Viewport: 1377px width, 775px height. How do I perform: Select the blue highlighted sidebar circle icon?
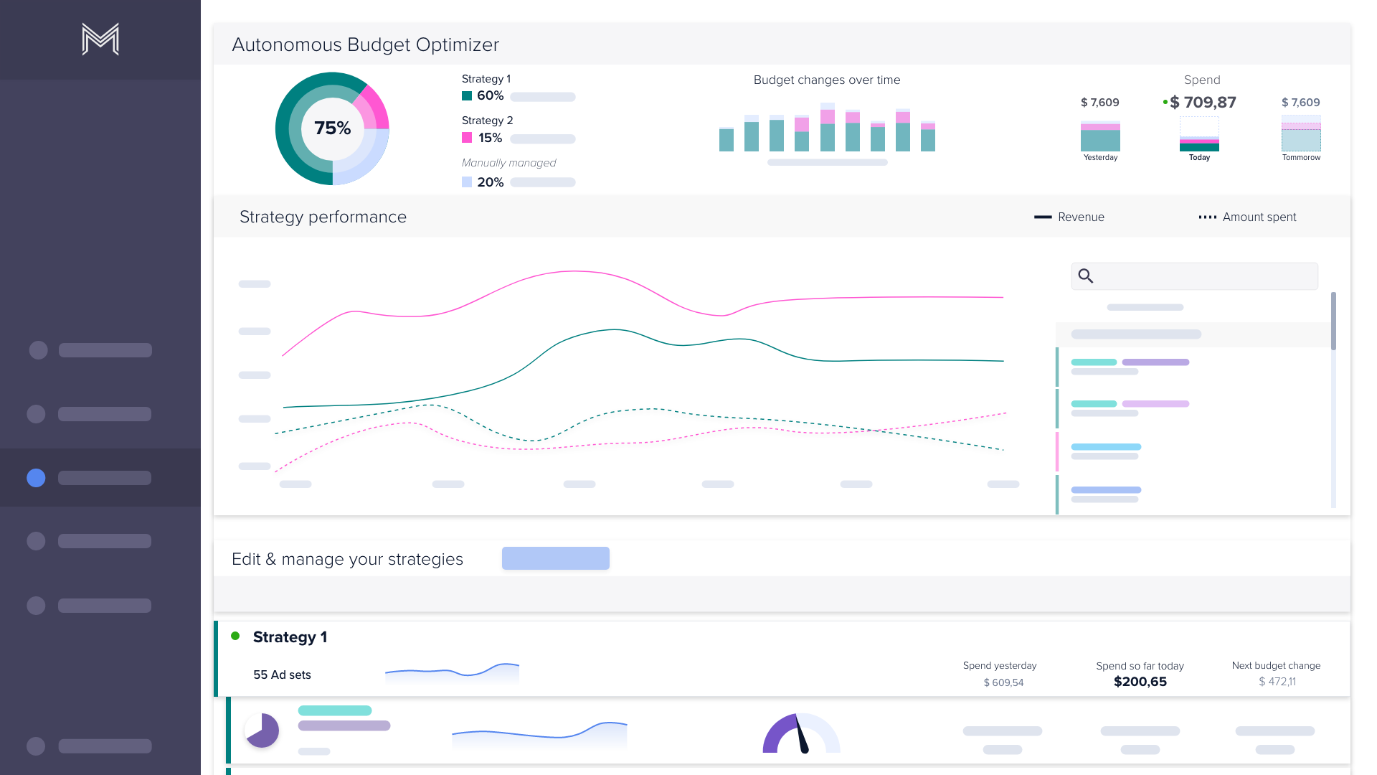[x=36, y=478]
